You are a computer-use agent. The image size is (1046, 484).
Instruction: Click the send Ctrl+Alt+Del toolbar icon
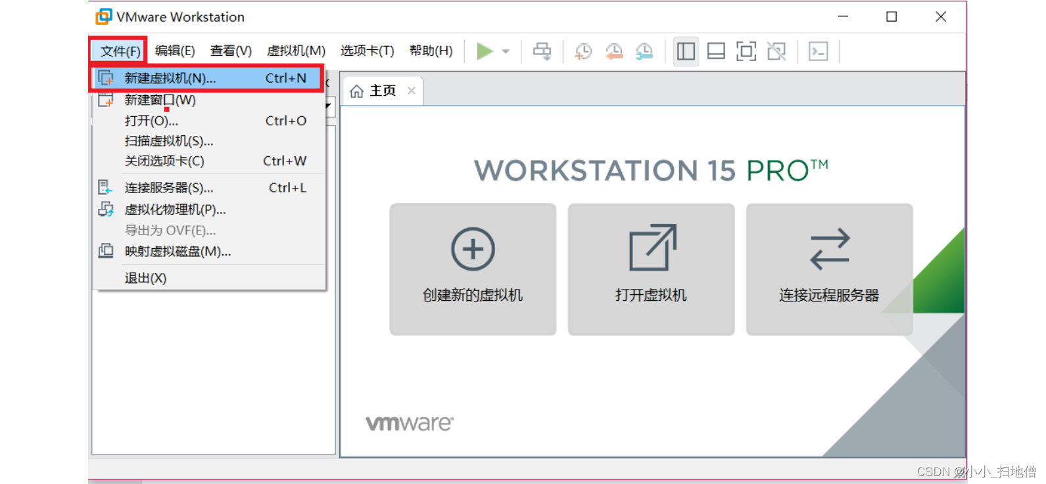(x=542, y=51)
